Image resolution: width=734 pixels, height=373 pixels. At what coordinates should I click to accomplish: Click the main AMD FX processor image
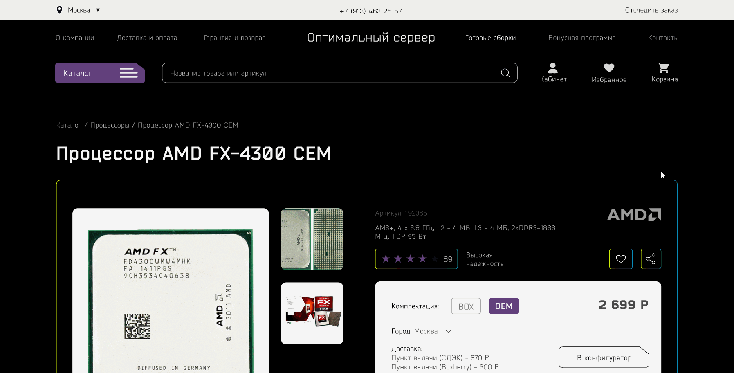click(x=171, y=290)
